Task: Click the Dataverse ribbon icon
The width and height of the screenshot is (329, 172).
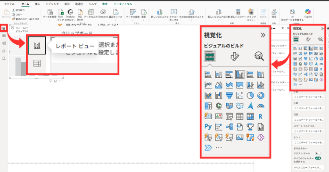Action: pyautogui.click(x=103, y=14)
